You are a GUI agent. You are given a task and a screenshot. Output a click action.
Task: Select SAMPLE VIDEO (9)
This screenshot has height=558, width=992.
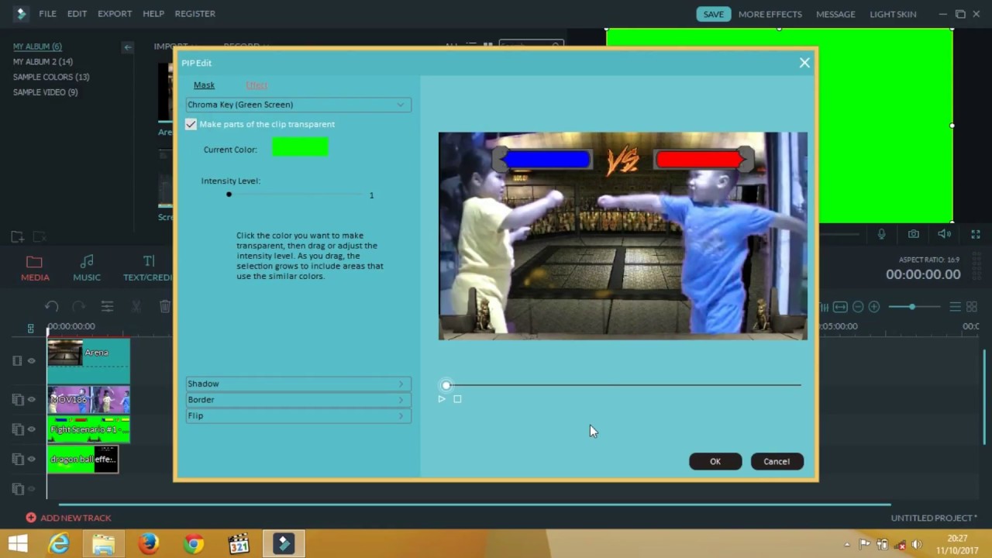click(45, 92)
